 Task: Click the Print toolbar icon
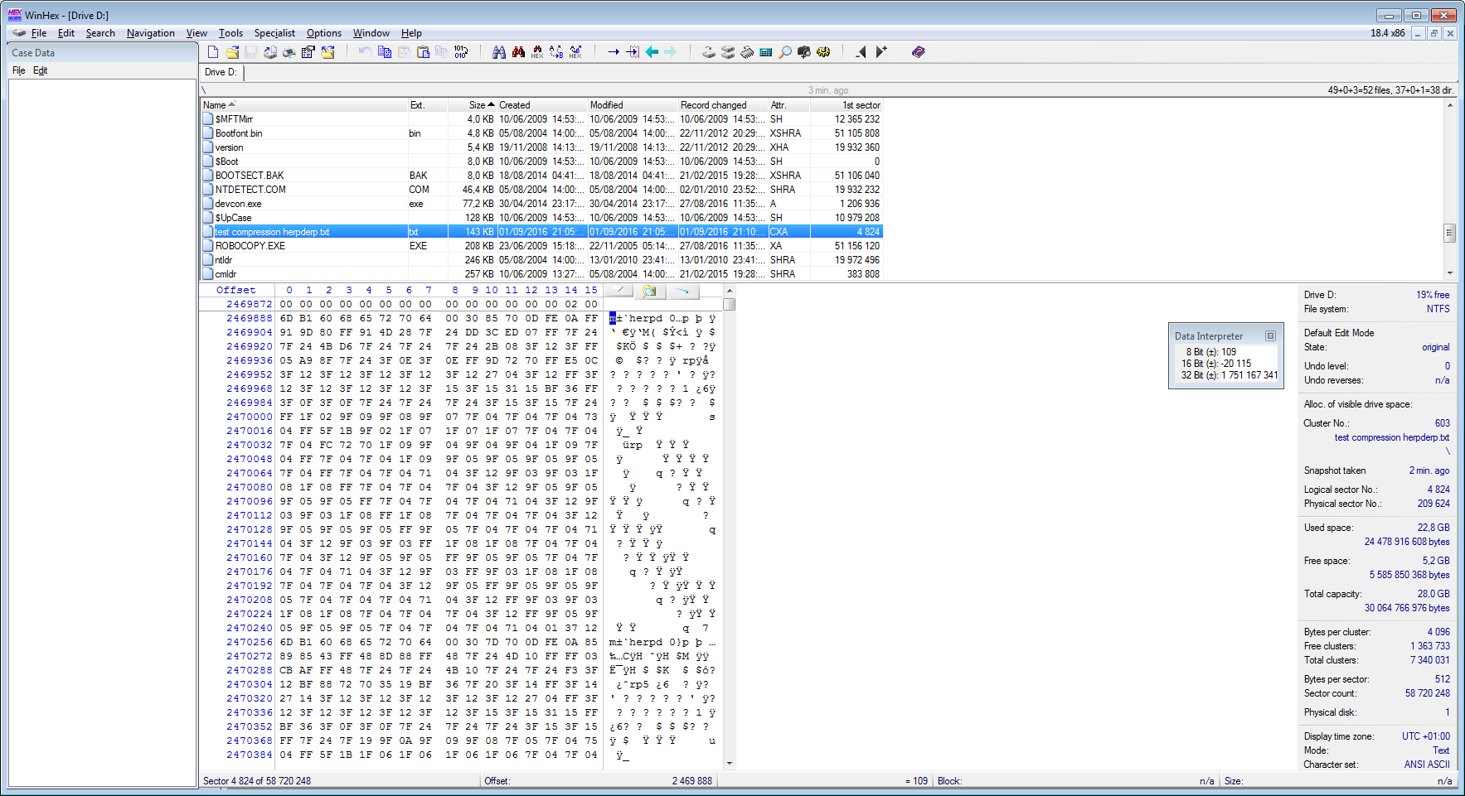click(289, 52)
